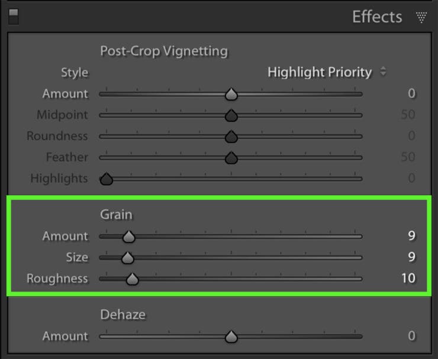This screenshot has height=359, width=438.
Task: Click the vignetting Amount slider handle
Action: point(231,94)
